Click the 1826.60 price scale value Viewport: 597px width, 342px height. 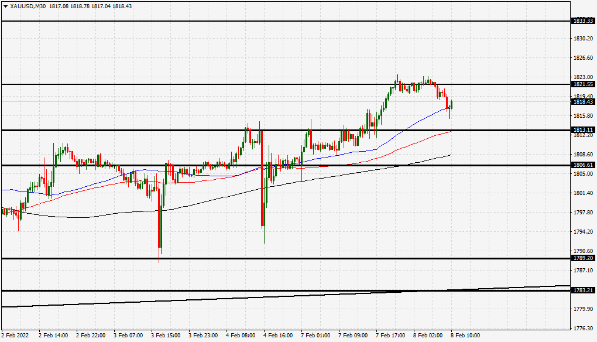pyautogui.click(x=584, y=58)
